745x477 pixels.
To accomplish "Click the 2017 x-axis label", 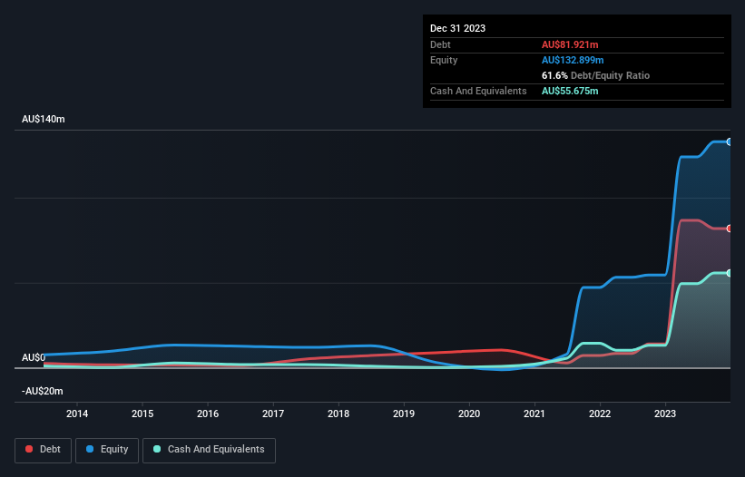I will (273, 414).
